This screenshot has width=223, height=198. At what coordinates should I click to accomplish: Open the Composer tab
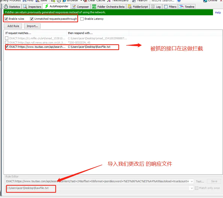pos(81,7)
